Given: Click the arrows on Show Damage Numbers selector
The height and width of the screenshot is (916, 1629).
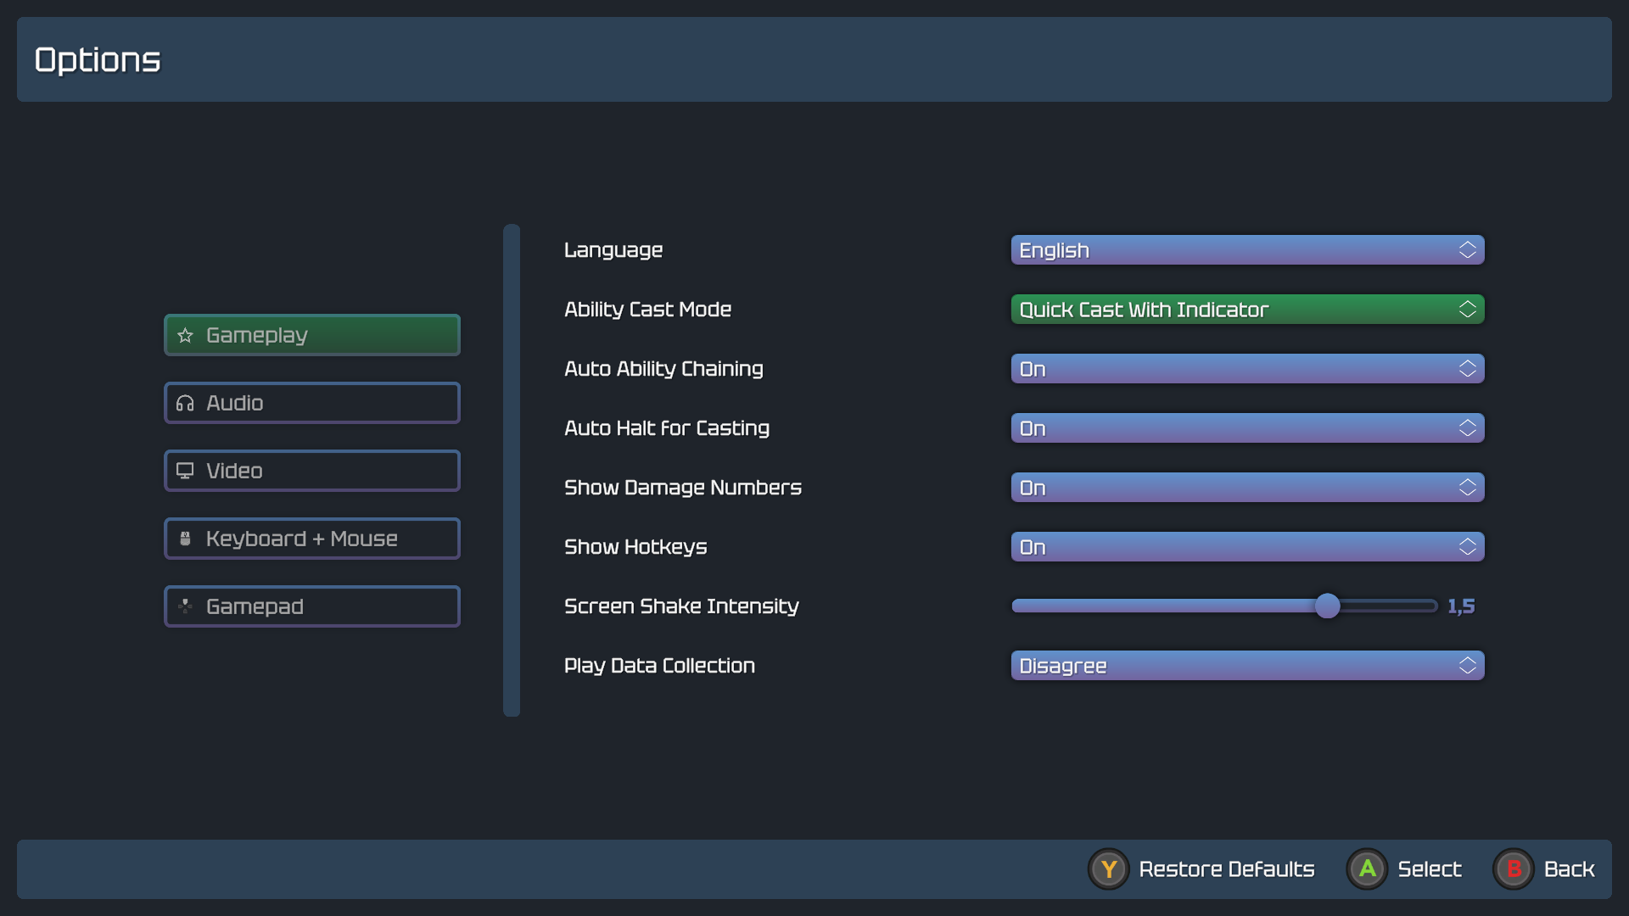Looking at the screenshot, I should click(x=1468, y=488).
